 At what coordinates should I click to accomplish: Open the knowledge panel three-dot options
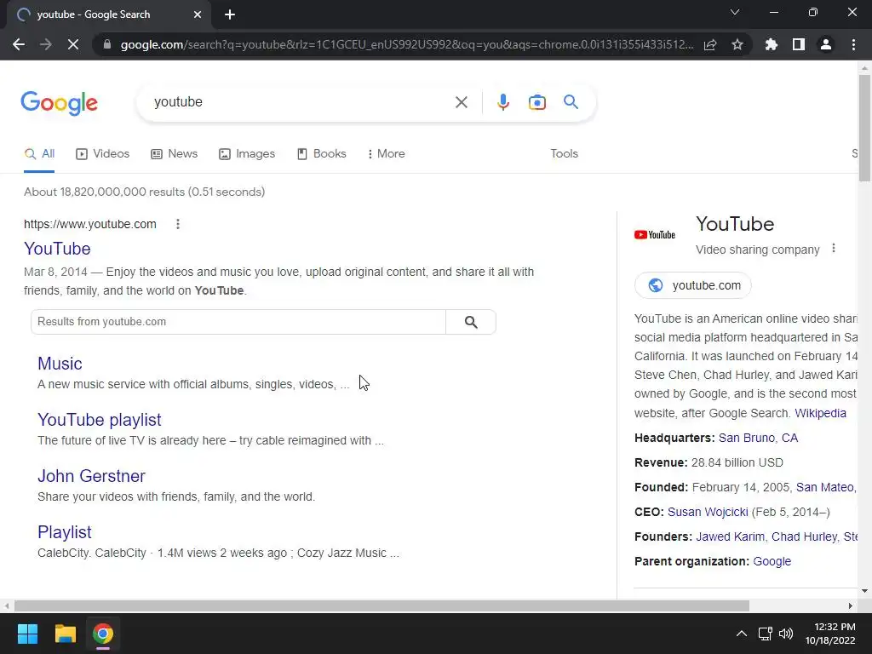[x=833, y=249]
